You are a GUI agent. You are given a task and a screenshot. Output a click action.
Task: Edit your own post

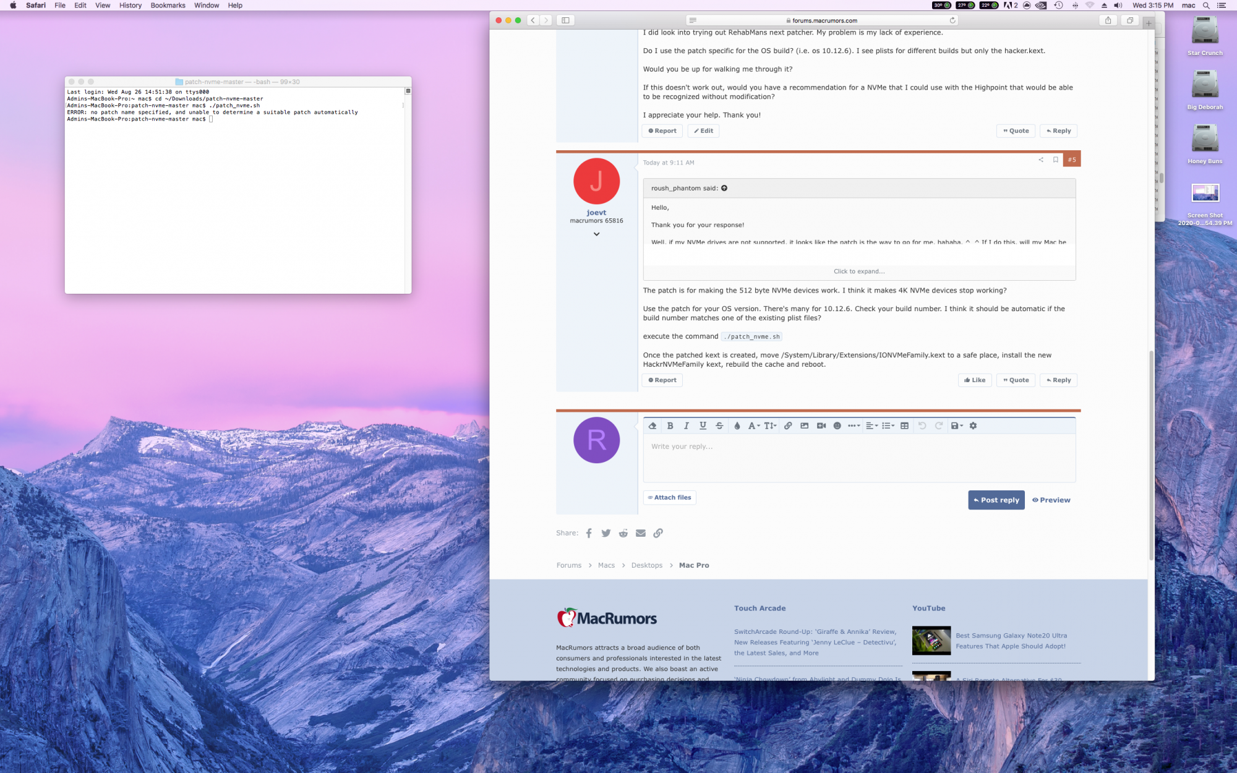[x=703, y=131]
